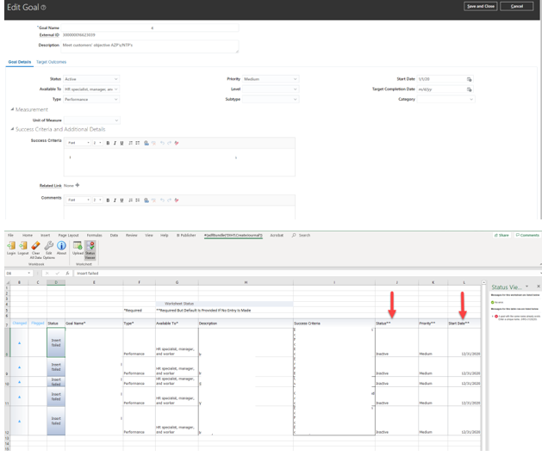
Task: Add a related link with plus icon
Action: [x=78, y=185]
